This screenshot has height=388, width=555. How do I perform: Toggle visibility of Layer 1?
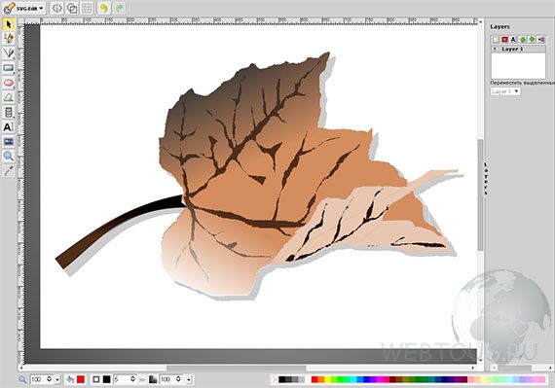pyautogui.click(x=496, y=49)
